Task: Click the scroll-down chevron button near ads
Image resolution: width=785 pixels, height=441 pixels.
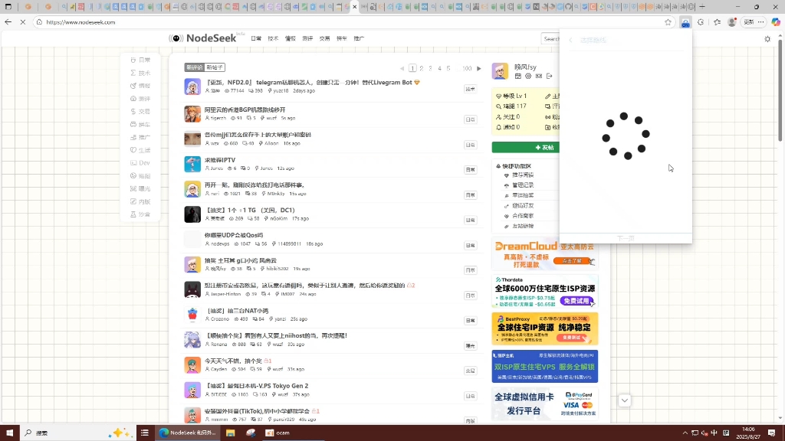Action: 624,400
